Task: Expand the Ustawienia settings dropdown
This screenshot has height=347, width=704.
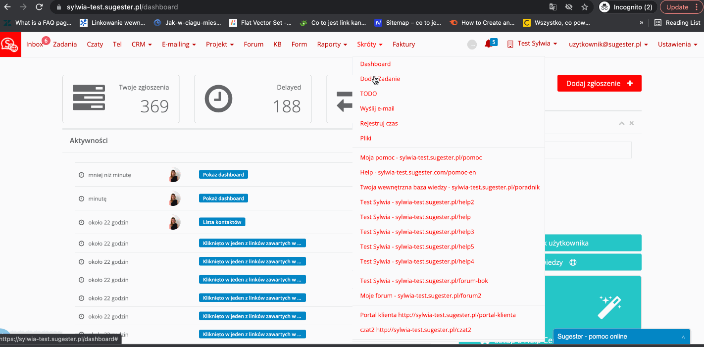Action: pos(677,44)
